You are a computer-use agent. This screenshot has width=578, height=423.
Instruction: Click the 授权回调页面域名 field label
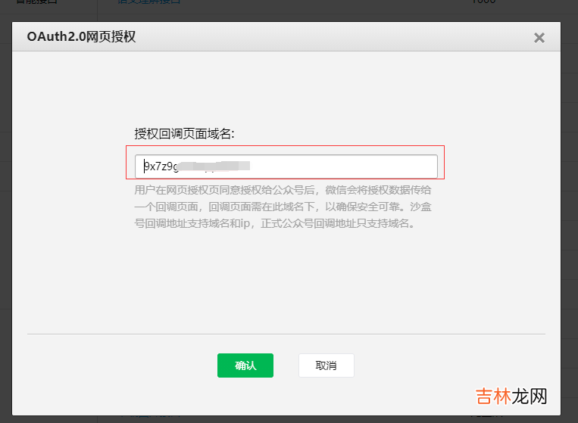[x=185, y=133]
